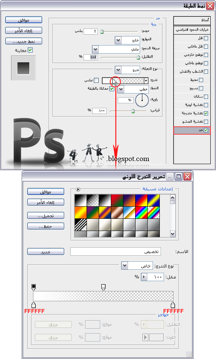Pick the transparent rainbow gradient preset
Screen dimensions: 216x359
153,212
